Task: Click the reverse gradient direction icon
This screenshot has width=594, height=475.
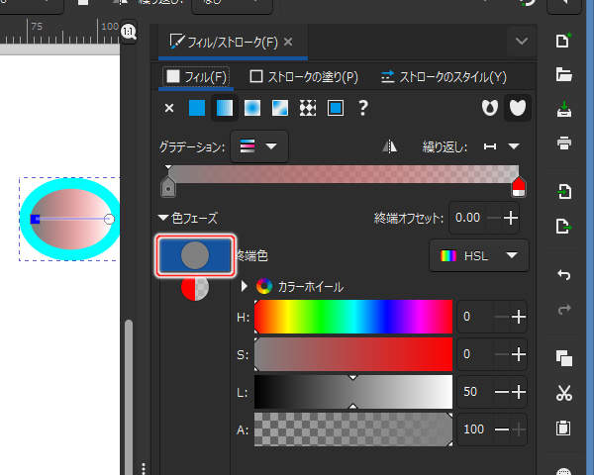Action: coord(389,146)
